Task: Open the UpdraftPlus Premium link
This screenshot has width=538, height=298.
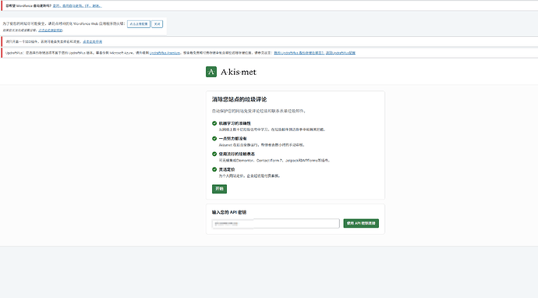Action: tap(165, 53)
